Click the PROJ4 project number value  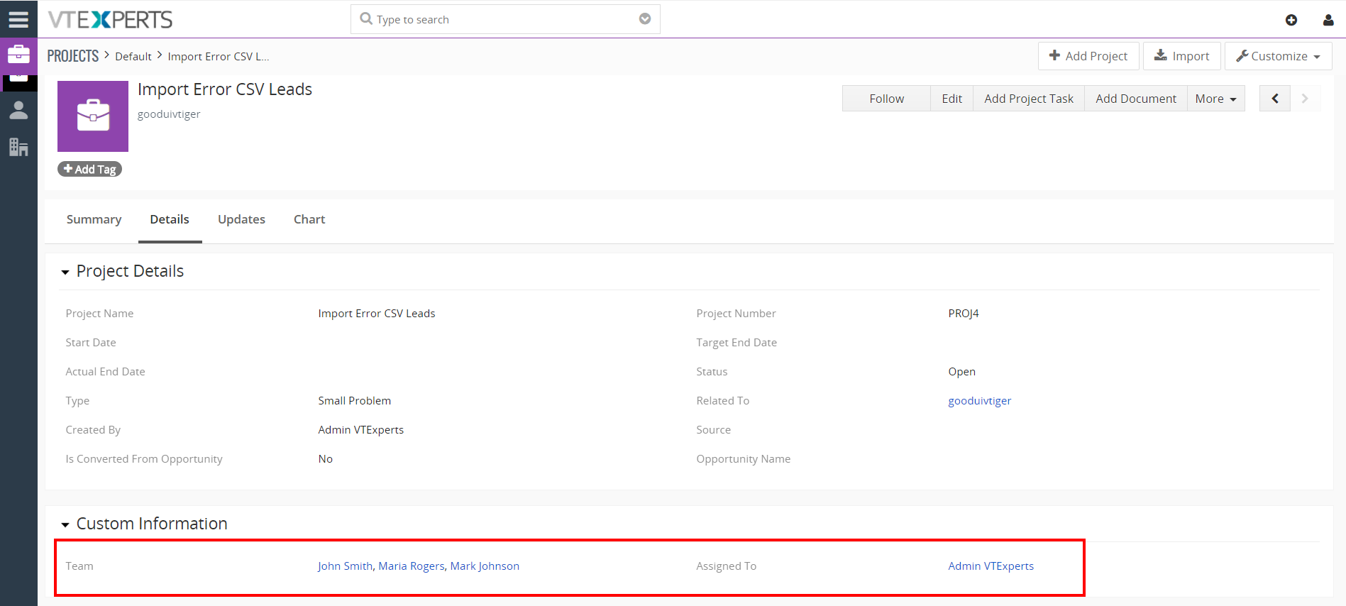tap(964, 314)
